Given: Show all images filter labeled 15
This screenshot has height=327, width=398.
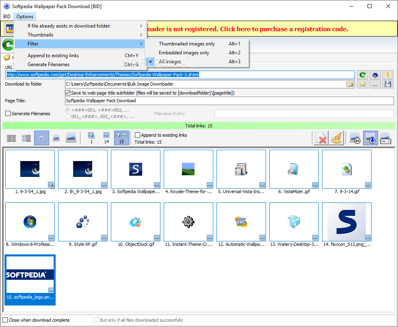Looking at the screenshot, I should pos(121,138).
